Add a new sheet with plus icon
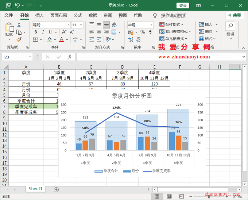The width and height of the screenshot is (248, 200). [x=56, y=189]
